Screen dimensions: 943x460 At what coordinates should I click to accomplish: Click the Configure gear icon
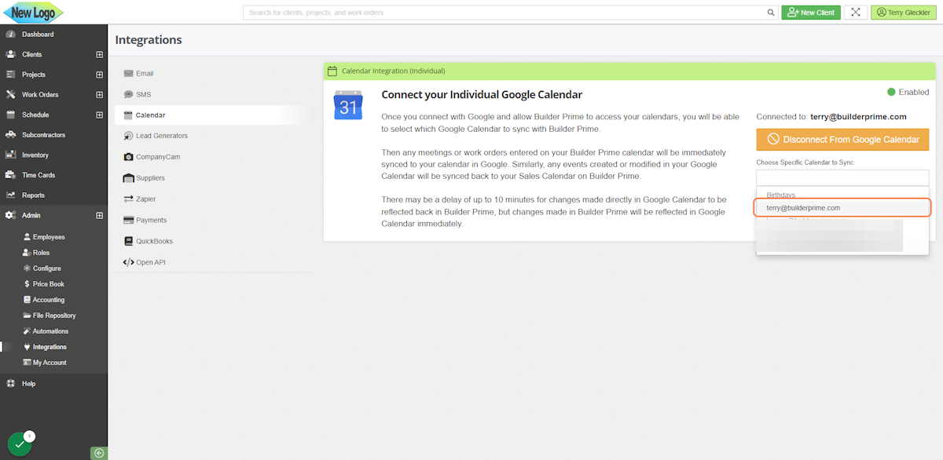(27, 268)
